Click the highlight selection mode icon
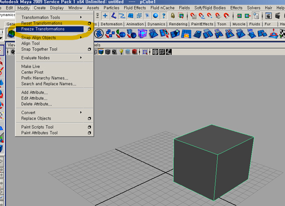The width and height of the screenshot is (285, 206). (181, 16)
